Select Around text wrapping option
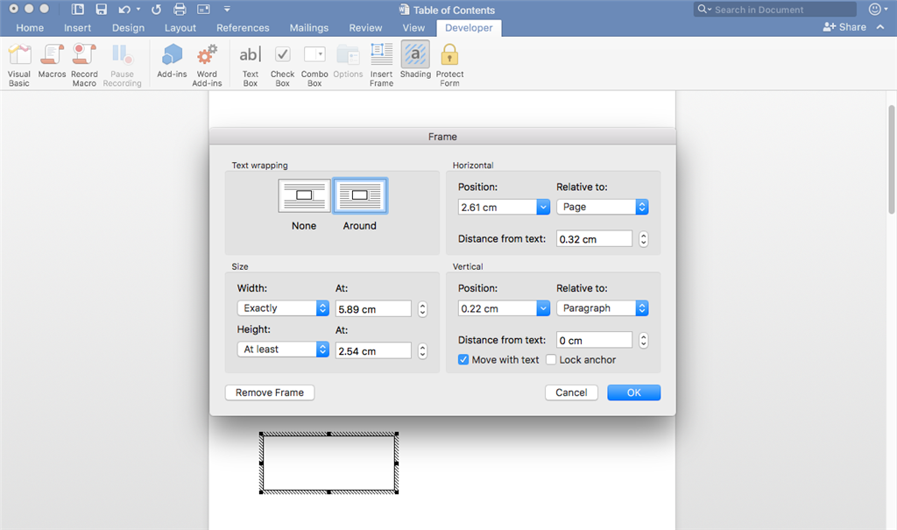Image resolution: width=897 pixels, height=530 pixels. point(360,195)
